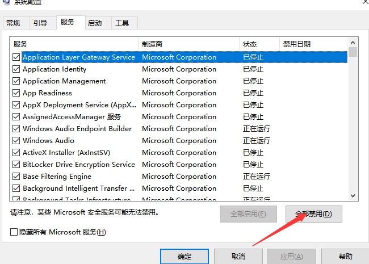Open the 引导 tab
The height and width of the screenshot is (264, 369).
point(40,23)
